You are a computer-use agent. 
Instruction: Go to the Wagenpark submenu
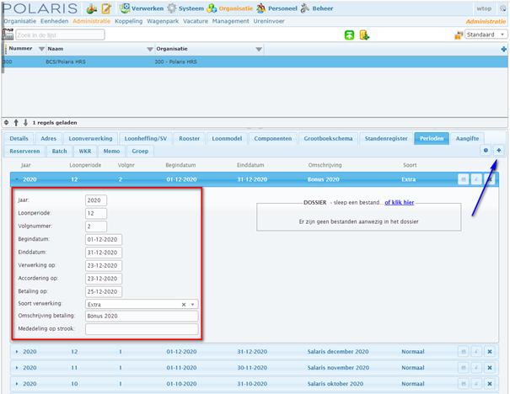click(x=163, y=21)
